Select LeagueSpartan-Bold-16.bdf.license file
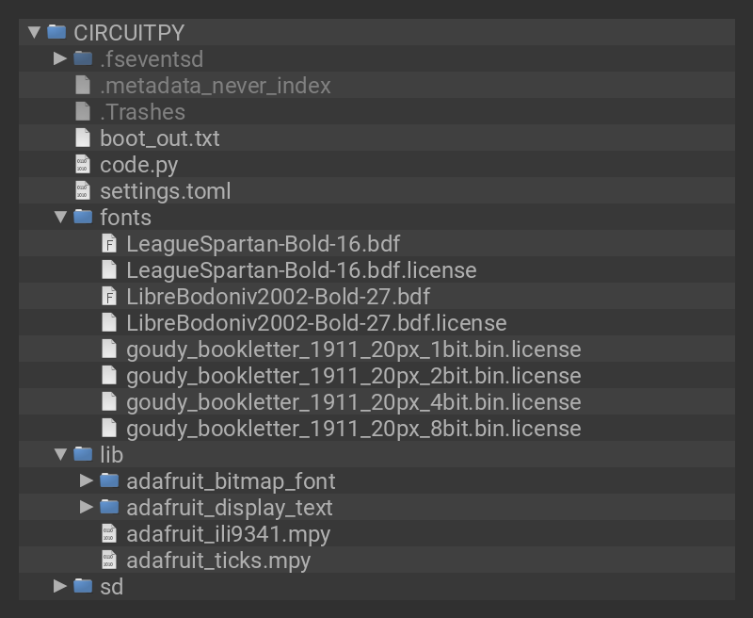Viewport: 753px width, 618px height. click(301, 269)
